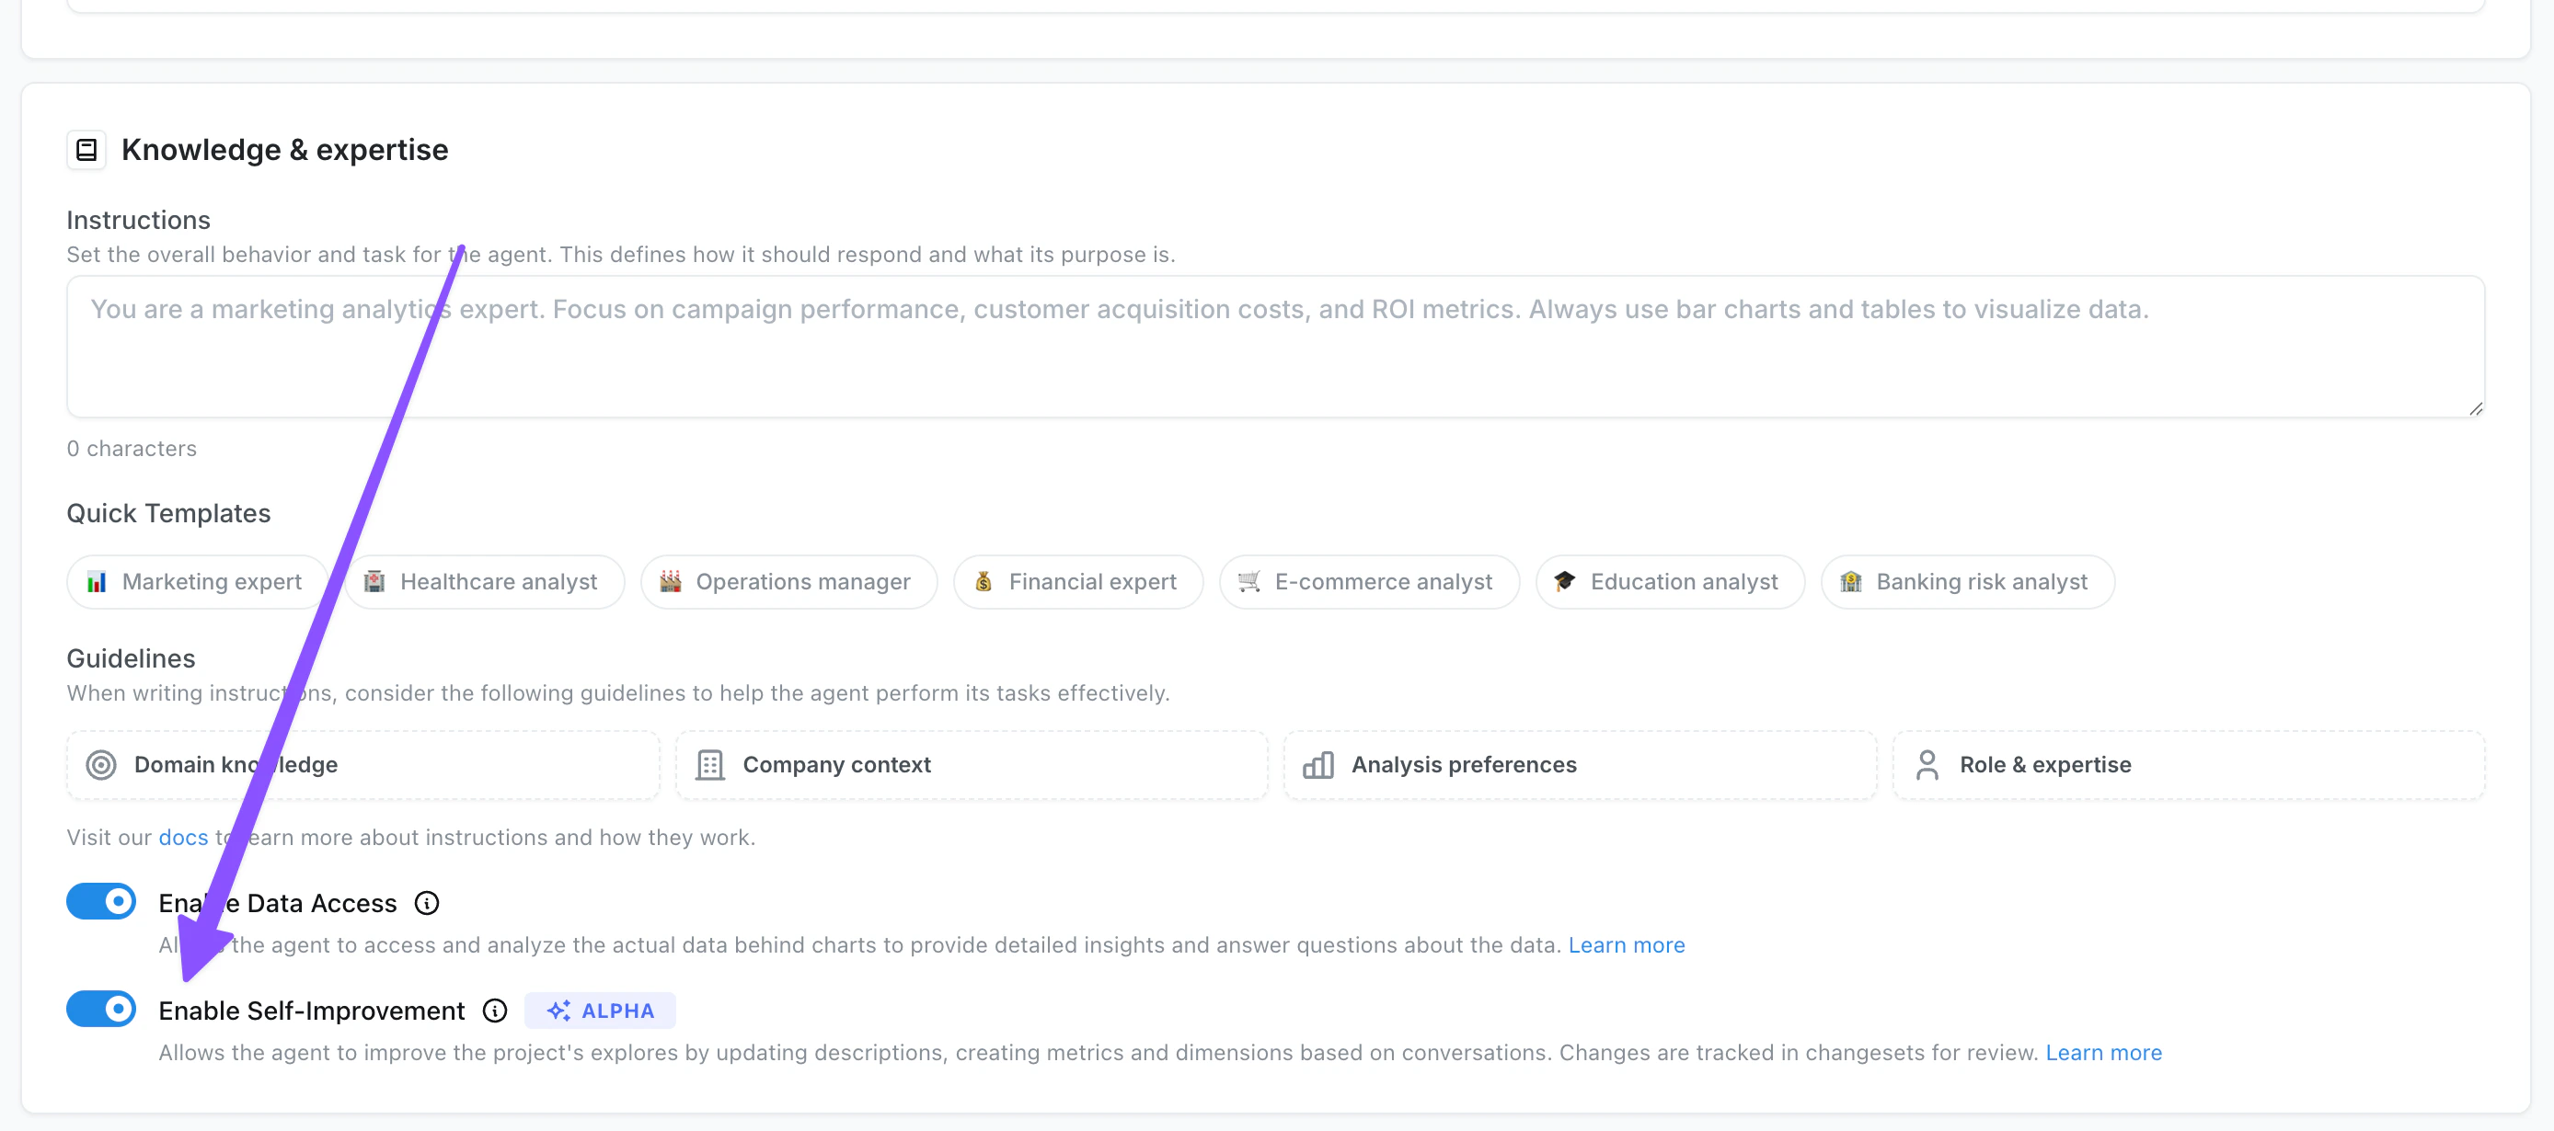Click the sparkle icon in the ALPHA badge
2554x1131 pixels.
(x=559, y=1010)
